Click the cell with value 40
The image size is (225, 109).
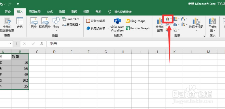pyautogui.click(x=20, y=74)
